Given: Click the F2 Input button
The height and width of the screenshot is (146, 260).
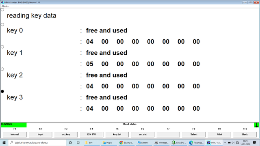Looking at the screenshot, I should pos(40,134).
